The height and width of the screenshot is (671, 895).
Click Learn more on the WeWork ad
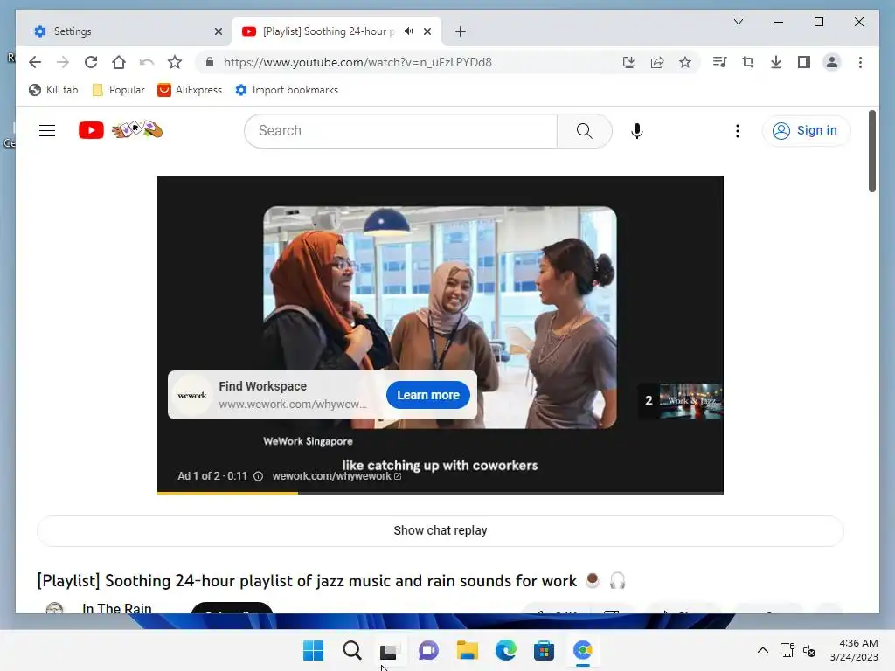pos(428,395)
